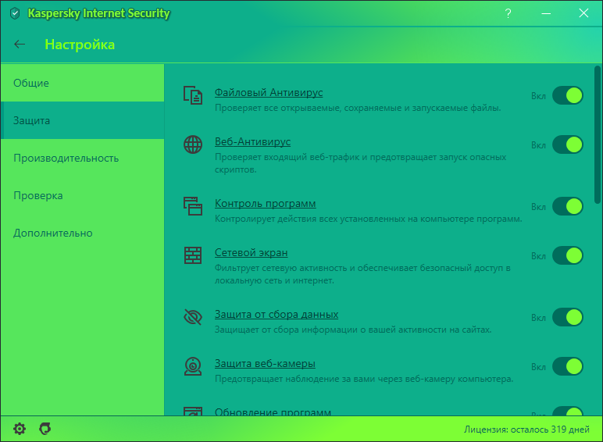This screenshot has width=603, height=442.
Task: Switch off Защита веб-камеры toggle
Action: pyautogui.click(x=568, y=366)
